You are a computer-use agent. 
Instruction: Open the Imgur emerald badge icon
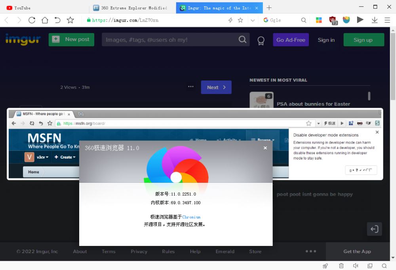coord(261,40)
